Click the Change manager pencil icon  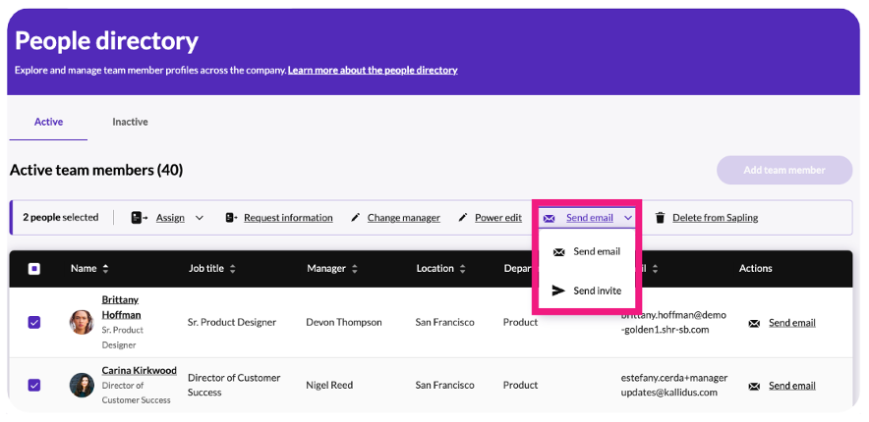[356, 218]
